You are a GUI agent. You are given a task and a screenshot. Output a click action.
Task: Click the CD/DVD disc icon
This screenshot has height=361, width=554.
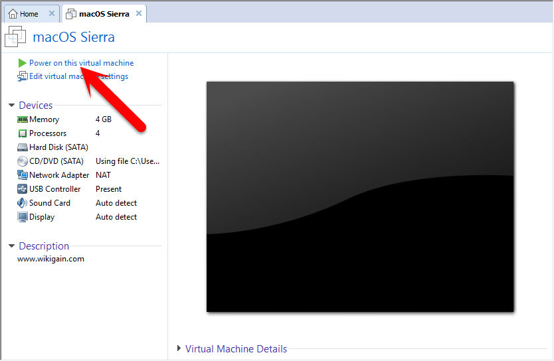pos(23,161)
